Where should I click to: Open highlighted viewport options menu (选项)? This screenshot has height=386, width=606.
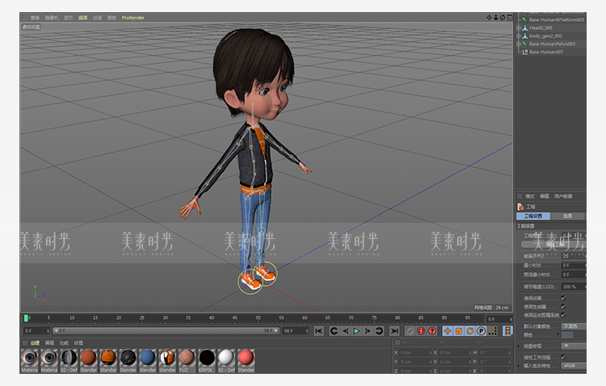(82, 18)
